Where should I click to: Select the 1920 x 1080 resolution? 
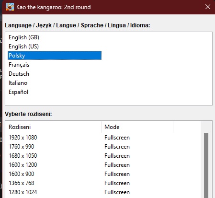(23, 138)
